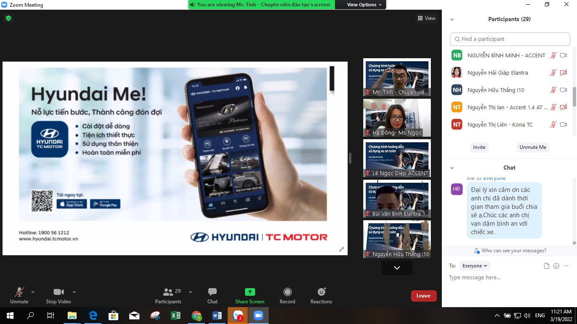
Task: Expand audio options arrow beside Unmute
Action: (33, 292)
